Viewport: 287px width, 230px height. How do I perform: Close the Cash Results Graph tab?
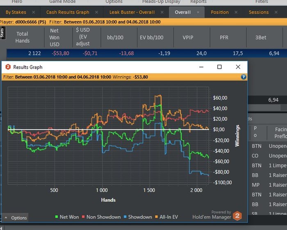97,12
